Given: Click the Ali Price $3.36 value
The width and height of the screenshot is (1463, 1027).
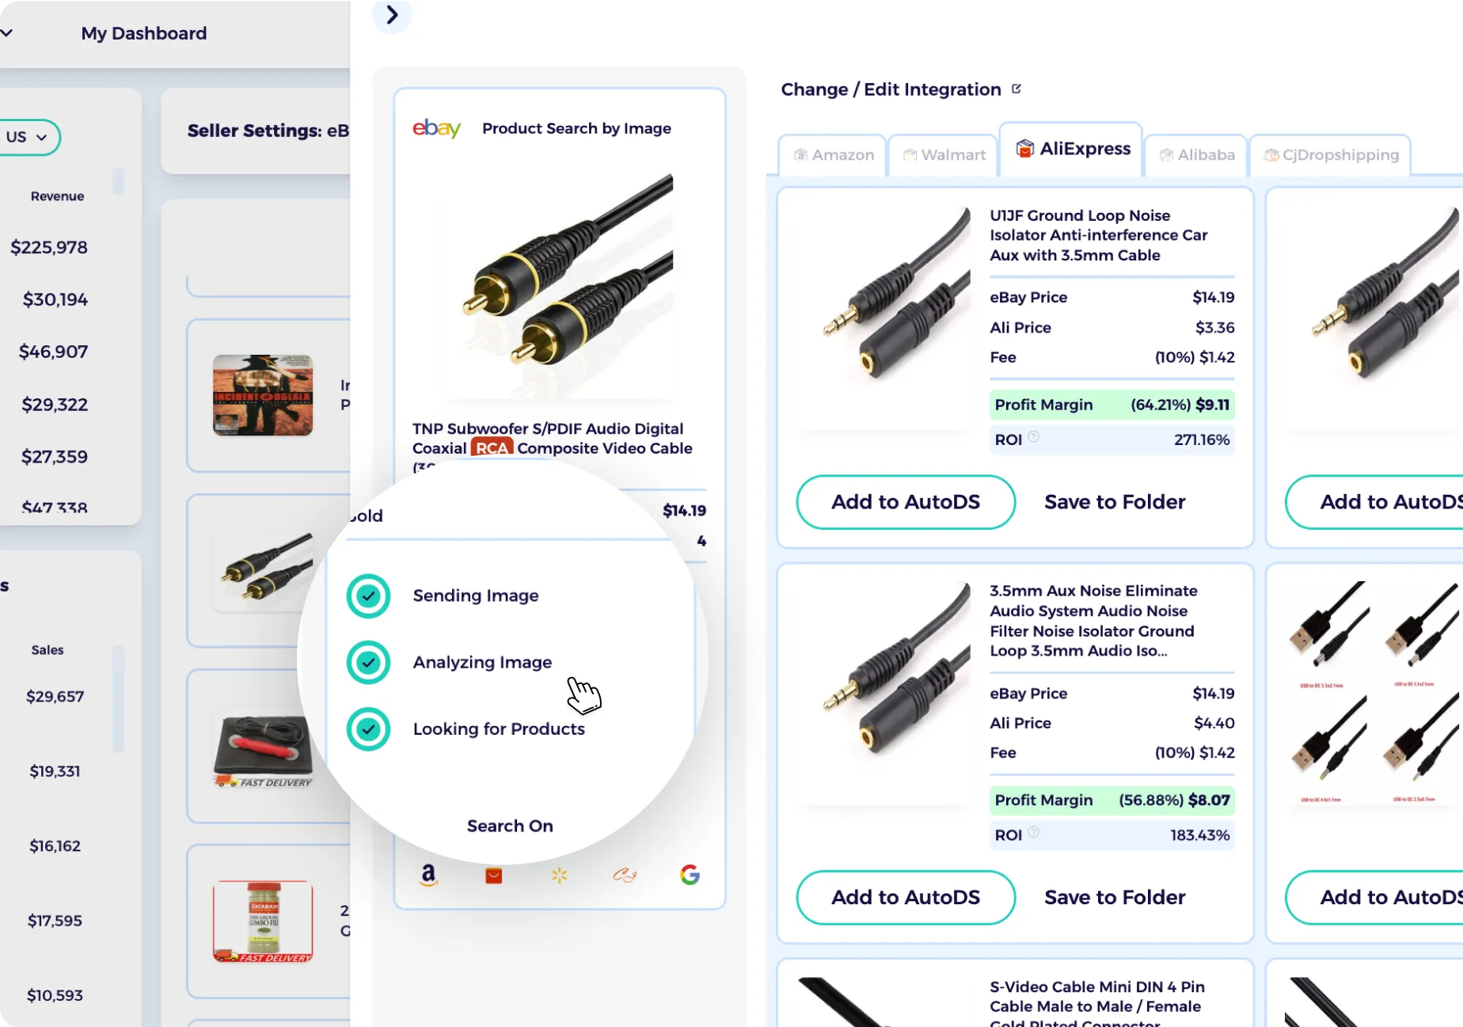Looking at the screenshot, I should 1214,327.
